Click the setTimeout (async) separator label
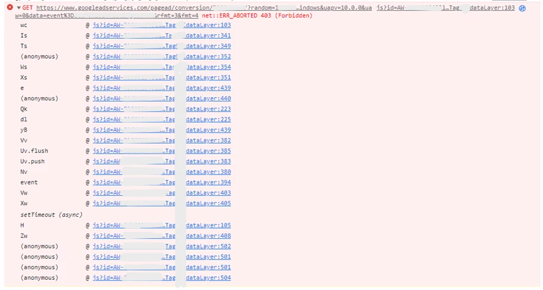 tap(51, 214)
